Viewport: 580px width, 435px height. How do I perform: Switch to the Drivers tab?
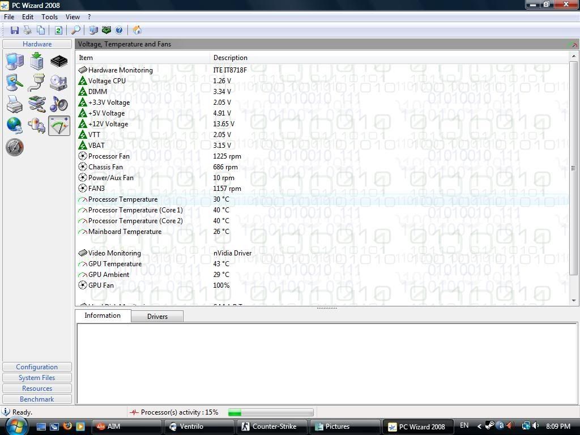[x=157, y=317]
